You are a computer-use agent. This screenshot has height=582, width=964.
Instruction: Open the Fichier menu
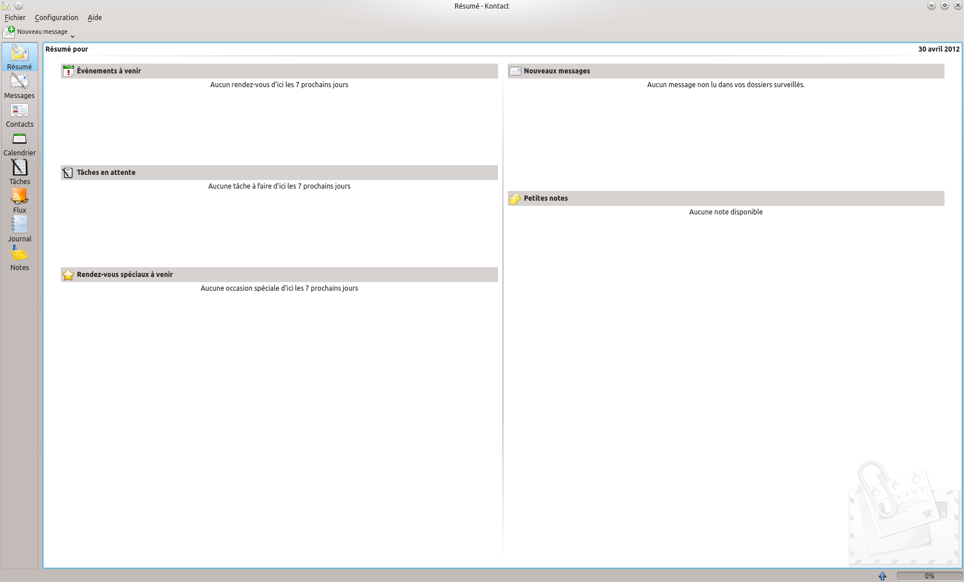pos(15,18)
